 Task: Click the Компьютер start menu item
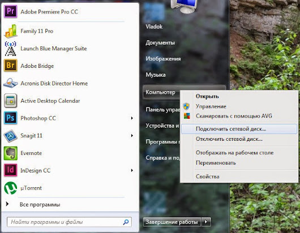tap(161, 92)
